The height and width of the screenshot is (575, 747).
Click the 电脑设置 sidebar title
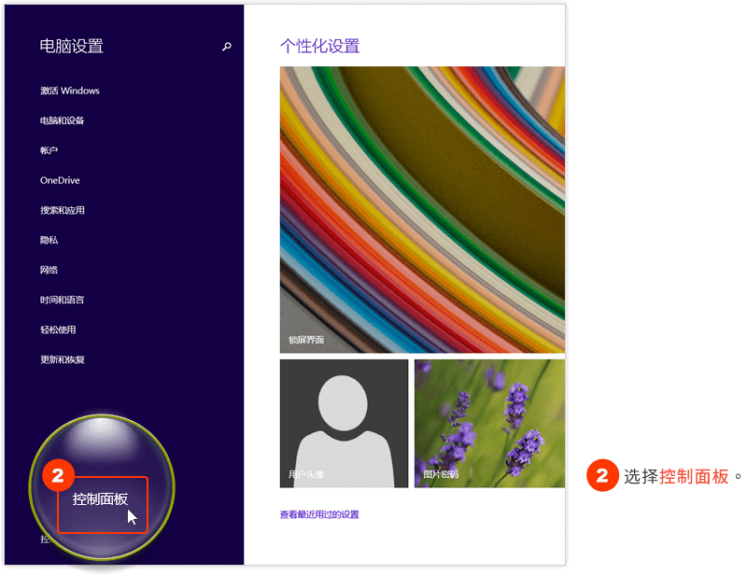(72, 46)
